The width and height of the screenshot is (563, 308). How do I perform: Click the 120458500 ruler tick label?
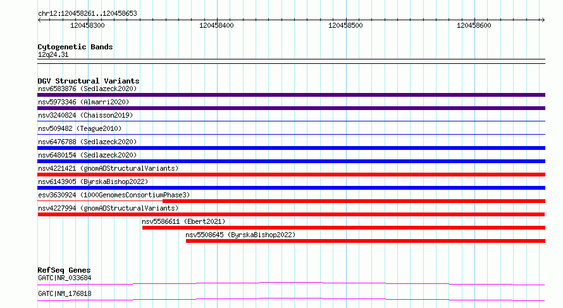(x=345, y=25)
